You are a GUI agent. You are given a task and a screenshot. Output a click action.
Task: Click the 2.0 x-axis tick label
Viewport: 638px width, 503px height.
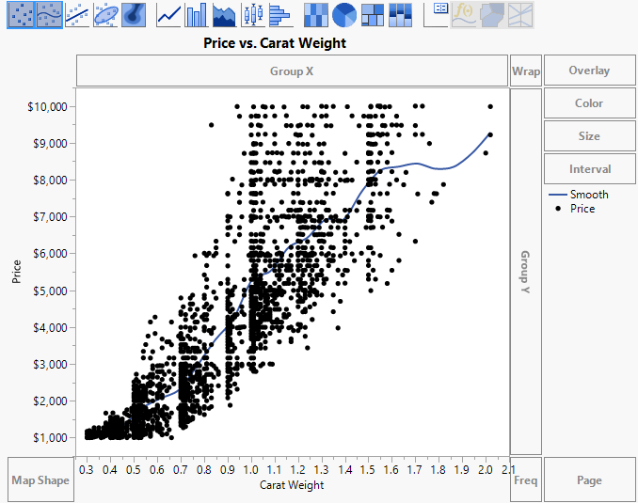(485, 470)
